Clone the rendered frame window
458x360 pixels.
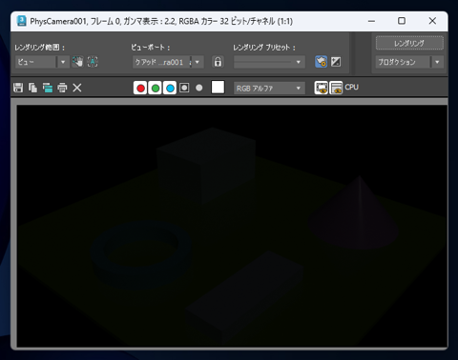[x=48, y=88]
